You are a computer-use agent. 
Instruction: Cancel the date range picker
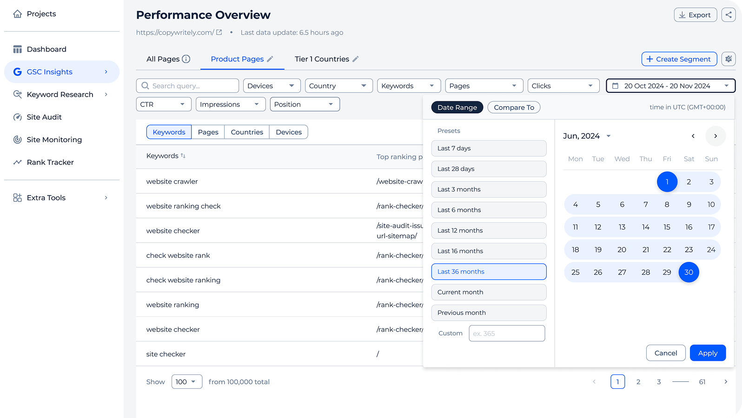click(666, 353)
